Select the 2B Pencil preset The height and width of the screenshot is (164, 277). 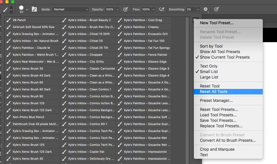32,20
